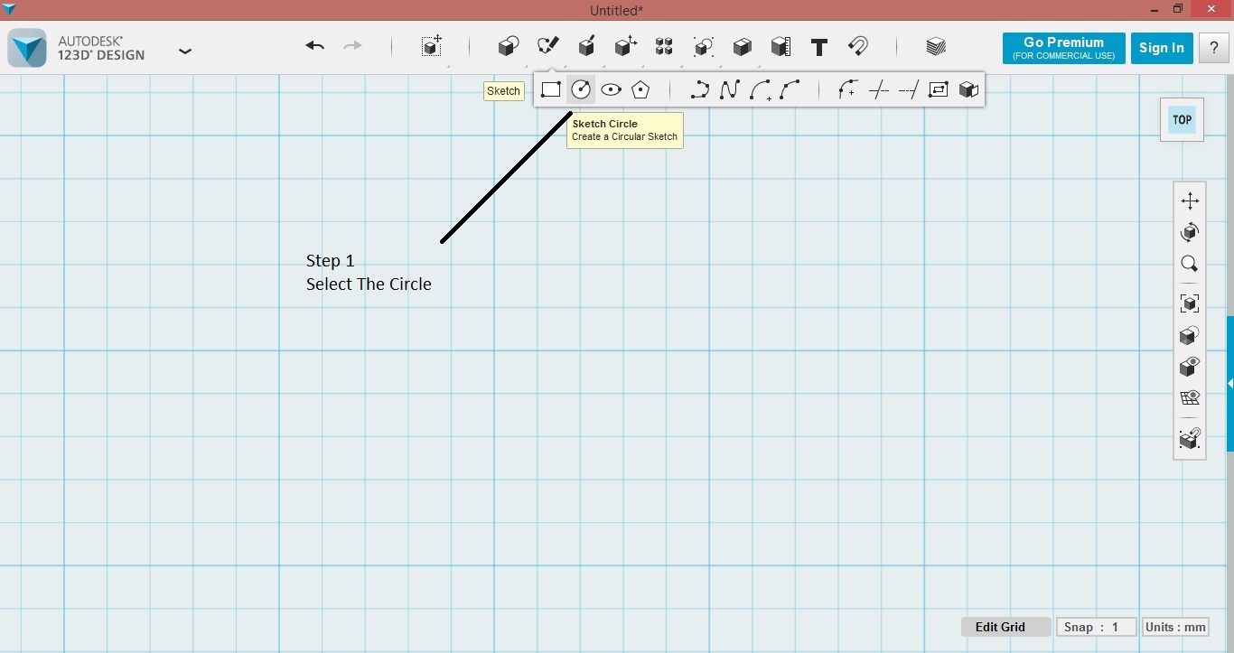Open the Text tool from the toolbar
1234x653 pixels.
coord(819,46)
